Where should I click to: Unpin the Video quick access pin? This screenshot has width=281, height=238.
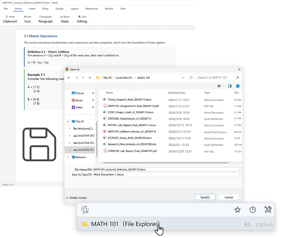(x=93, y=108)
